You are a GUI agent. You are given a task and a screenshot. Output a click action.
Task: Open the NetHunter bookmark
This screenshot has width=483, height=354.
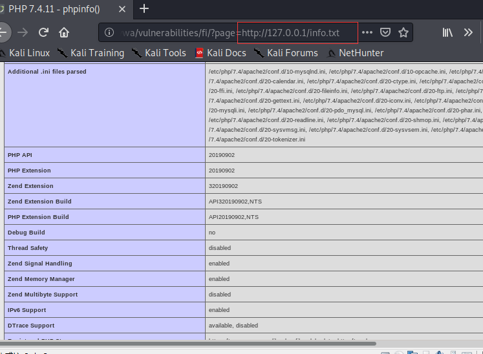click(x=355, y=53)
